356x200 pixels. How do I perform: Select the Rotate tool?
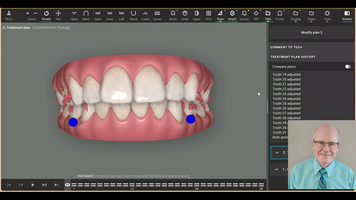point(46,16)
